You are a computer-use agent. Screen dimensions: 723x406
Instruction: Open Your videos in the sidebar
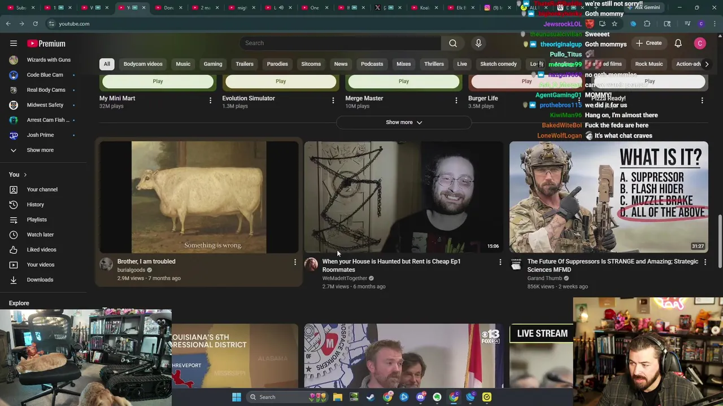click(x=43, y=264)
